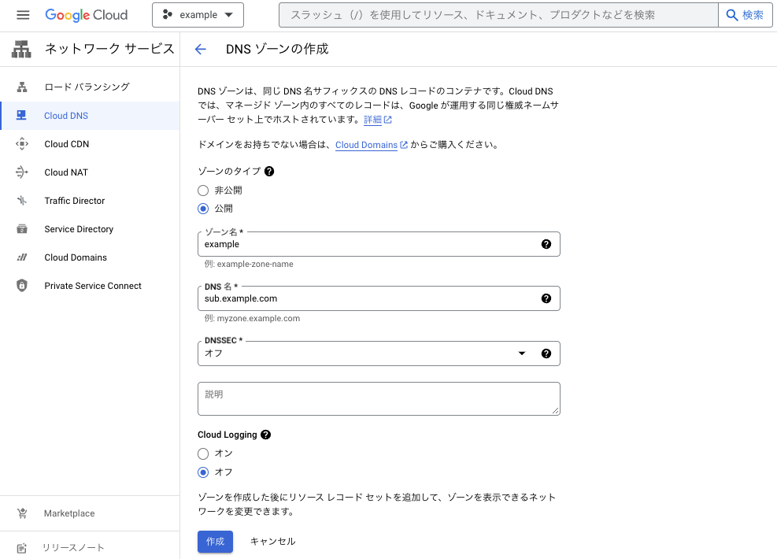
Task: Click the Cloud Domains sidebar icon
Action: coord(22,257)
